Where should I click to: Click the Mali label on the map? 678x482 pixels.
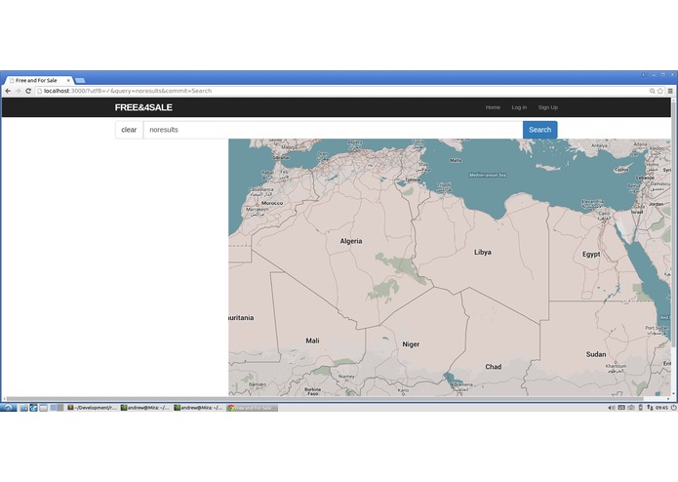312,341
